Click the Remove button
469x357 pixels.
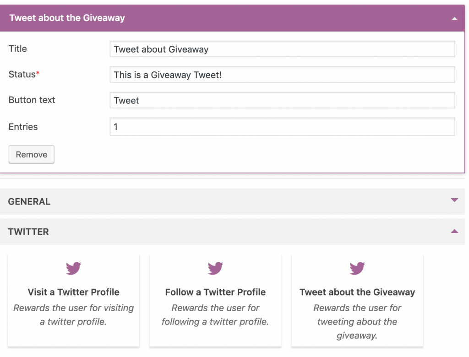[x=32, y=154]
